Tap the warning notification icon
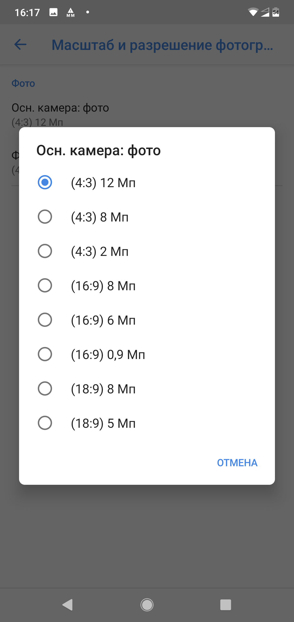This screenshot has height=622, width=294. click(71, 12)
